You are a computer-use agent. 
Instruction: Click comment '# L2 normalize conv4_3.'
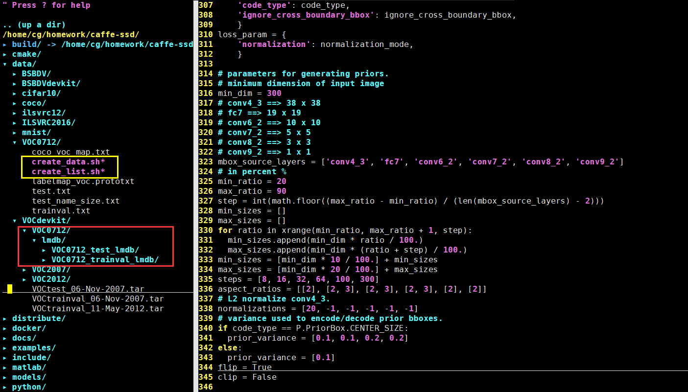click(274, 299)
